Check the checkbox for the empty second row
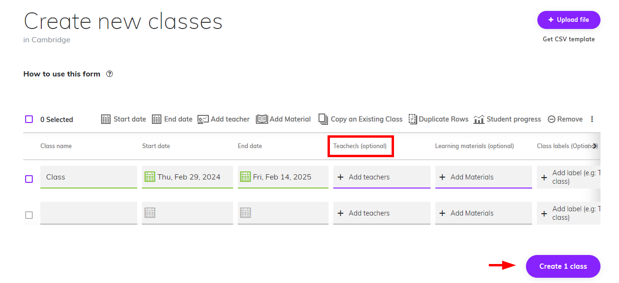The image size is (619, 283). point(29,215)
